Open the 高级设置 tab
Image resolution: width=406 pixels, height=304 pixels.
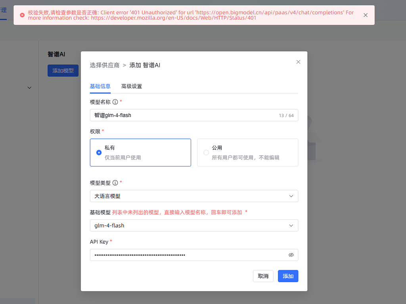(132, 86)
